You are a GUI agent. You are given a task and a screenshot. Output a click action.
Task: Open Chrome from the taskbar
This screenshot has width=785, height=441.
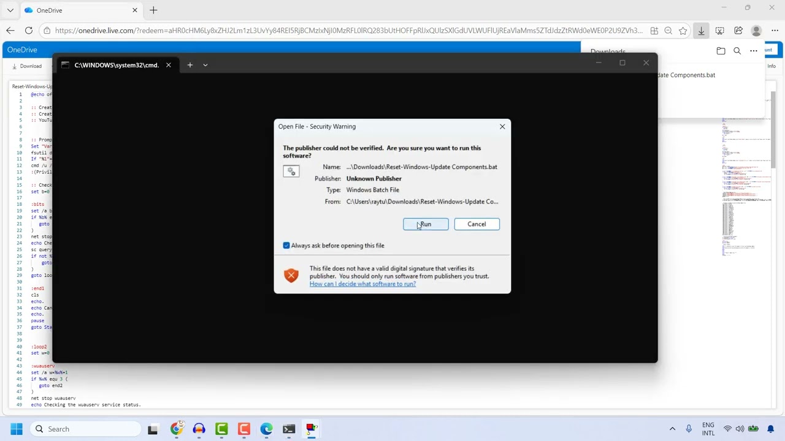click(x=176, y=429)
